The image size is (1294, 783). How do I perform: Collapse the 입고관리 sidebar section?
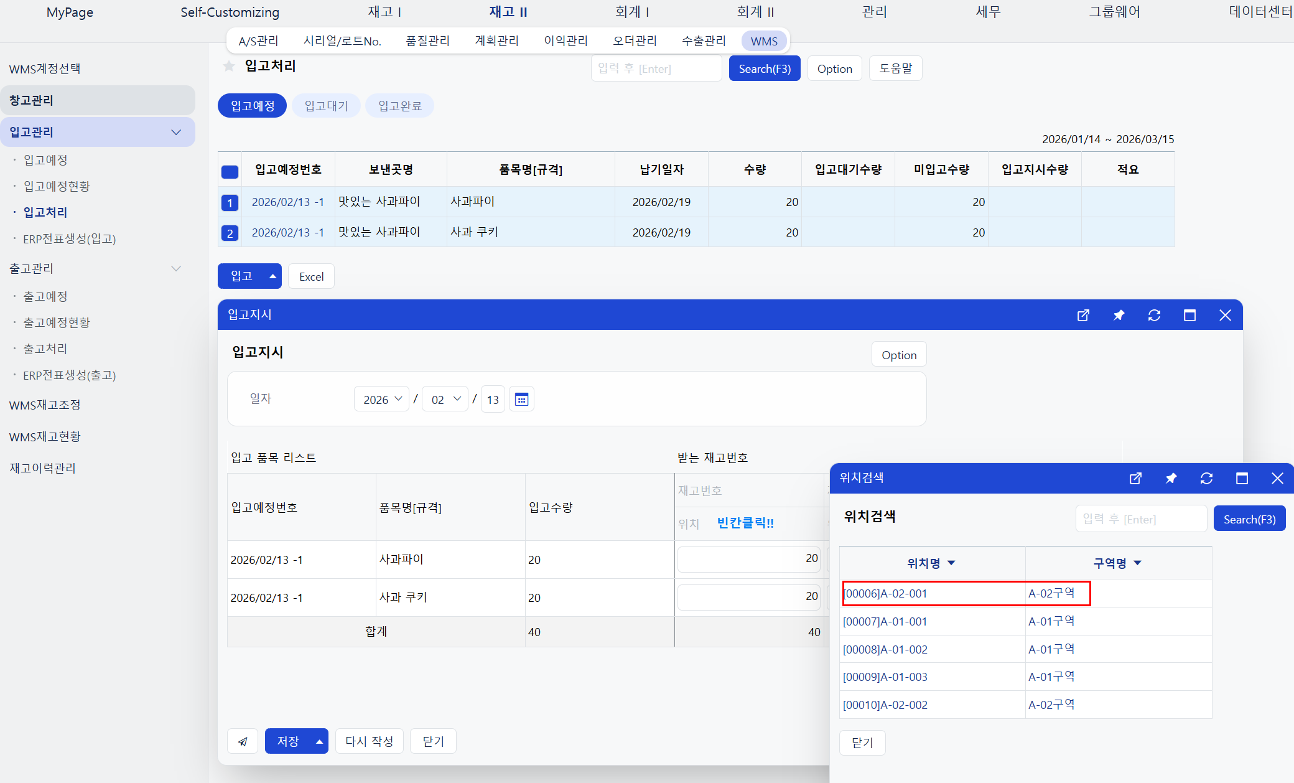176,132
